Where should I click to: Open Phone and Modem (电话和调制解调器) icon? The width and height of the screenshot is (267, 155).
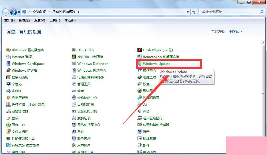pos(74,77)
